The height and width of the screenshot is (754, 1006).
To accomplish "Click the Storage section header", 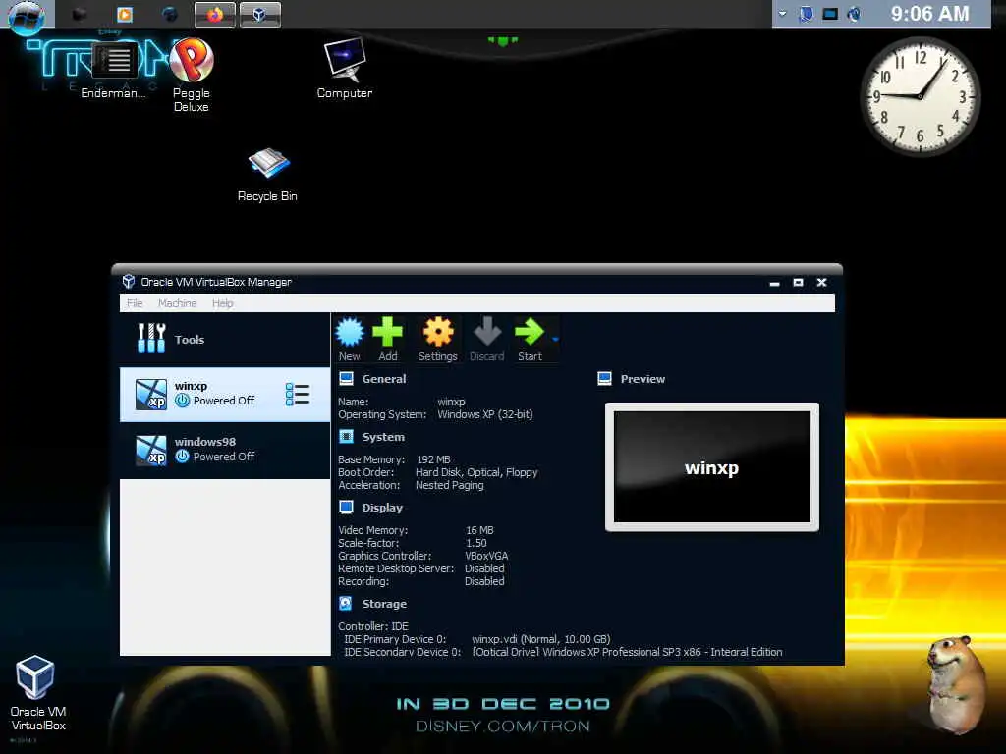I will pos(384,604).
